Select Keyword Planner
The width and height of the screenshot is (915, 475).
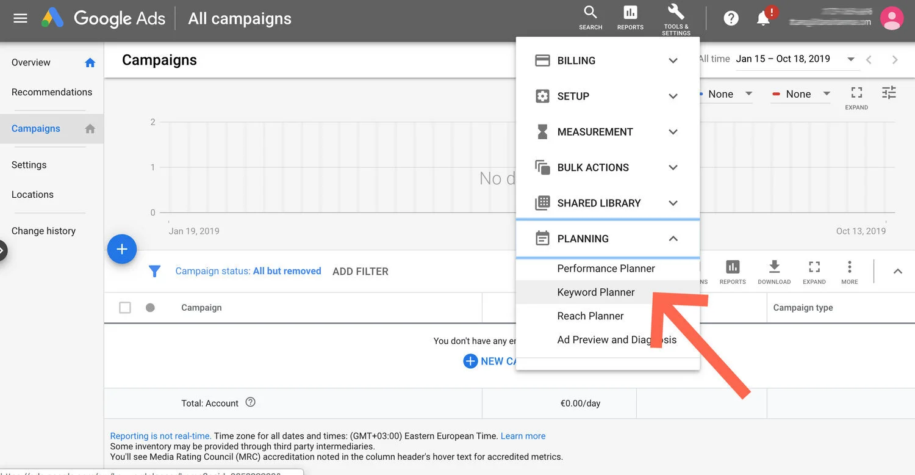[596, 292]
